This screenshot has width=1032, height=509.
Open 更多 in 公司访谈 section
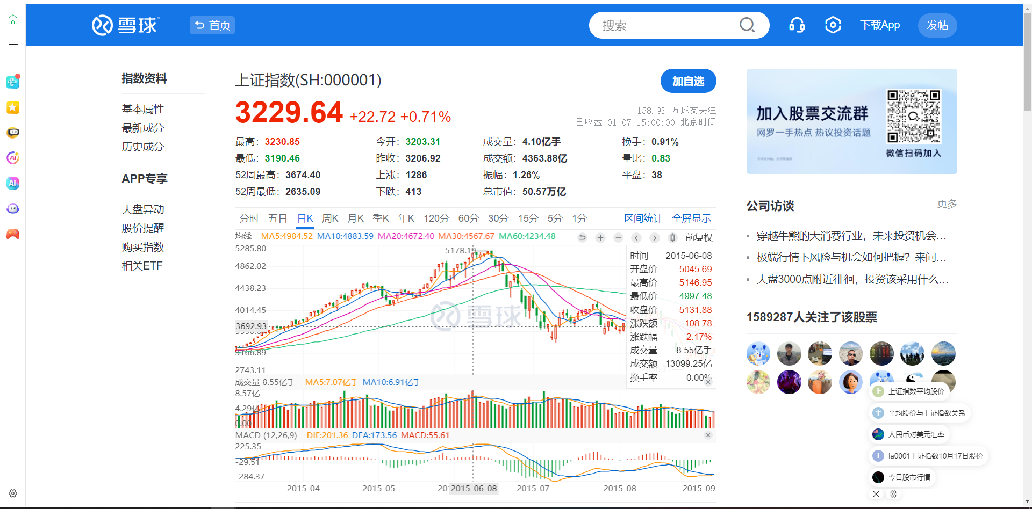(x=947, y=204)
